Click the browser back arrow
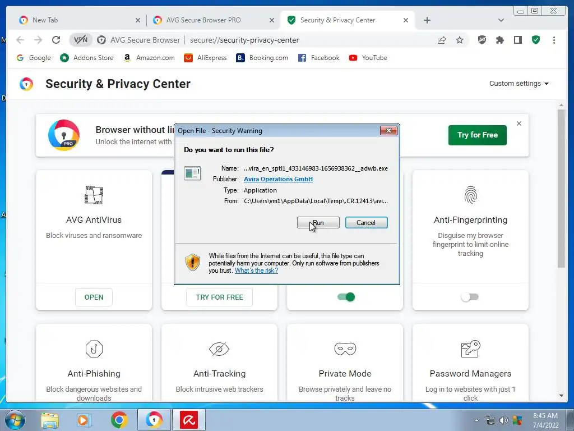This screenshot has height=431, width=574. [20, 40]
